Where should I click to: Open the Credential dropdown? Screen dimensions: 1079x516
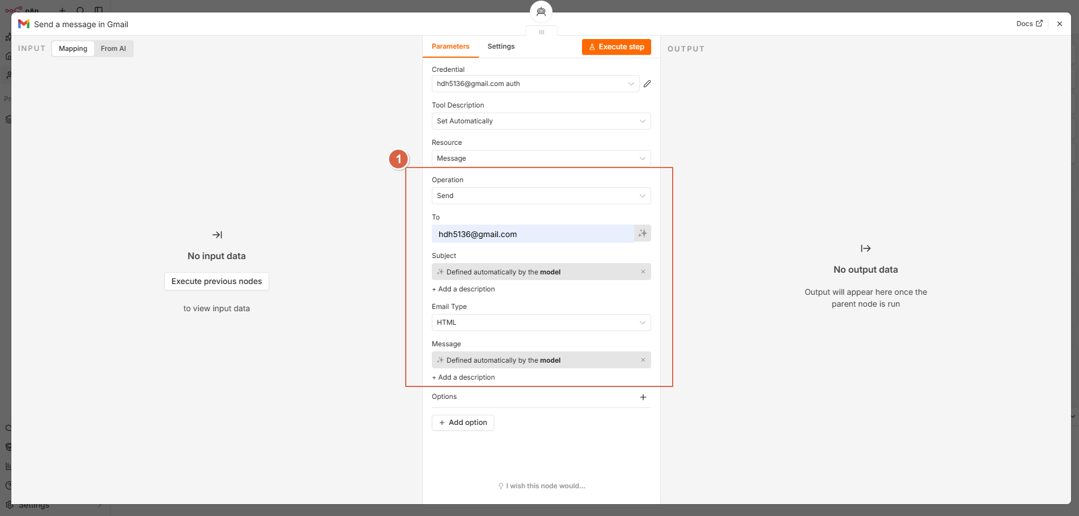(536, 84)
